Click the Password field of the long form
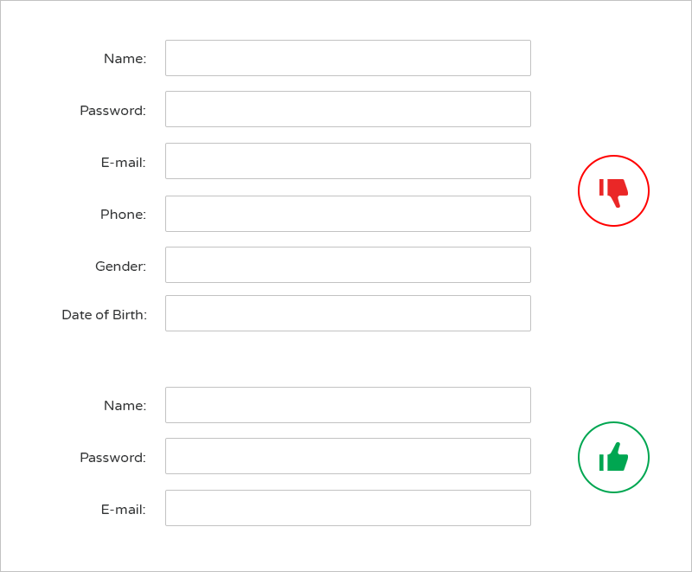The height and width of the screenshot is (572, 692). pyautogui.click(x=348, y=109)
